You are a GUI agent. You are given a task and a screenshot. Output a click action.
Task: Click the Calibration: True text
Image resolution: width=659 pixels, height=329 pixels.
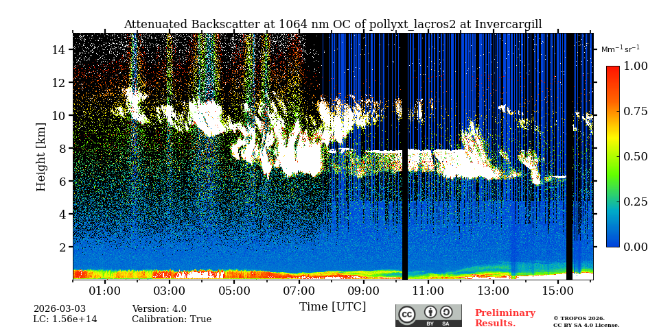pos(172,319)
